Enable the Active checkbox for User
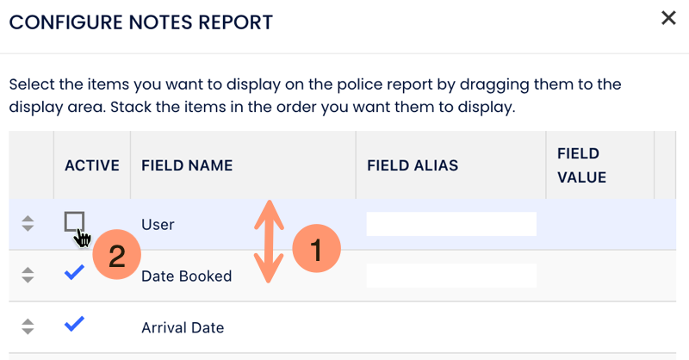689x360 pixels. click(x=75, y=222)
